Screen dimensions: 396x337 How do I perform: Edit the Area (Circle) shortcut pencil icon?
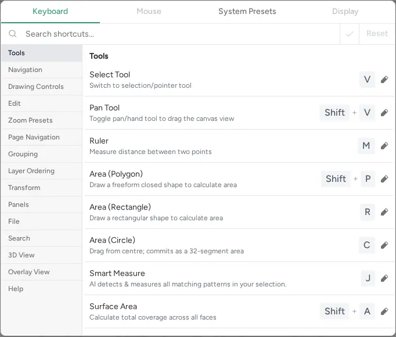[384, 245]
